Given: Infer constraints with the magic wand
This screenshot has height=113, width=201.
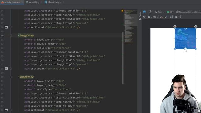Looking at the screenshot, I should click(166, 17).
